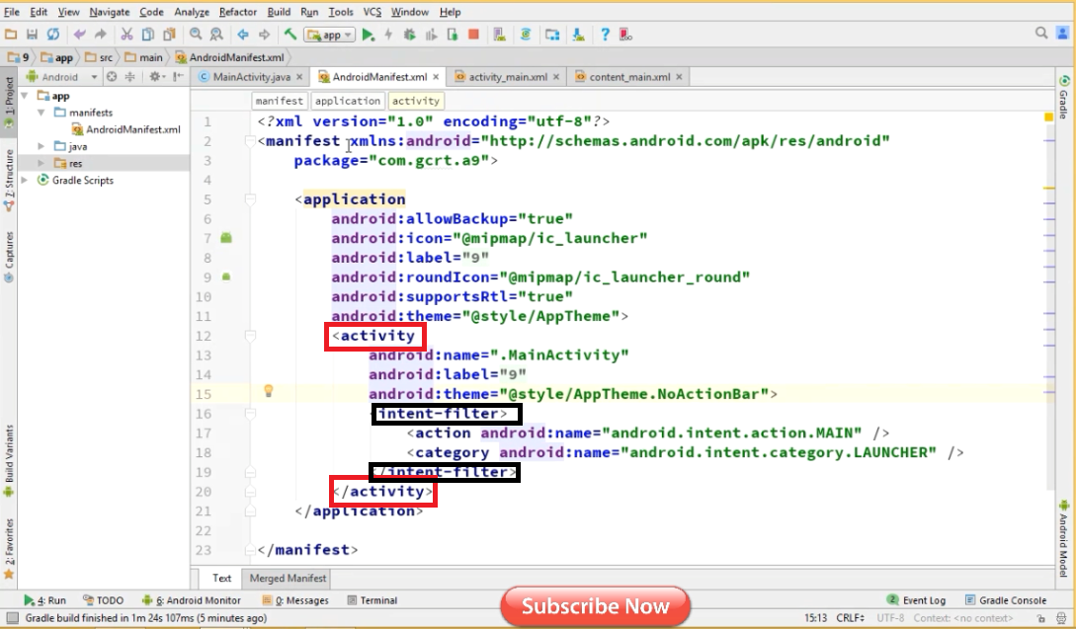Click the last toolbar icon after Help
The height and width of the screenshot is (629, 1076).
pyautogui.click(x=625, y=35)
